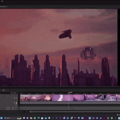120x120 pixels.
Task: Select the clip showing a pale pyramid shape
Action: pos(47,98)
